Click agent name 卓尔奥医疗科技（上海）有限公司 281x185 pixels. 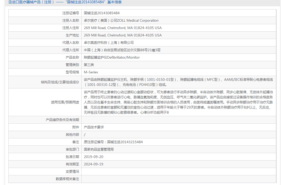pyautogui.click(x=109, y=43)
